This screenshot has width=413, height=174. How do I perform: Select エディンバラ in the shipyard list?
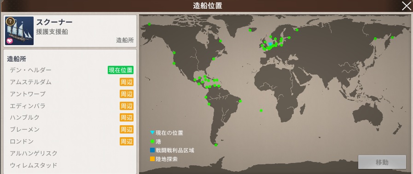click(70, 106)
